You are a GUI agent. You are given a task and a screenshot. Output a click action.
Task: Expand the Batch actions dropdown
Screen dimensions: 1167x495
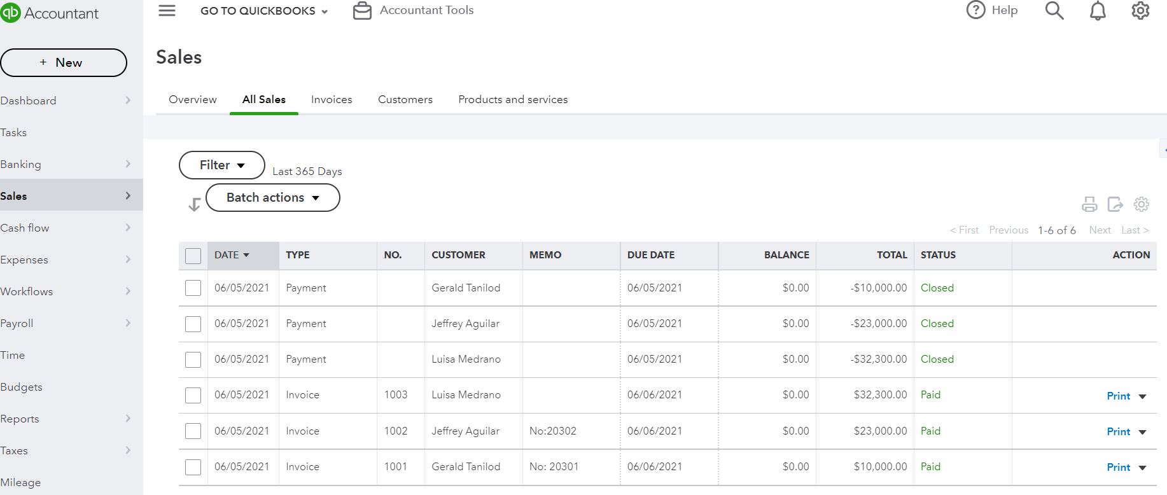tap(272, 198)
